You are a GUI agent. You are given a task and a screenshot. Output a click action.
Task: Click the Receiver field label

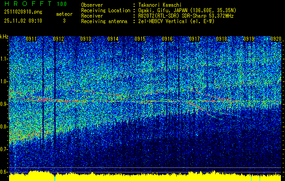click(x=92, y=16)
